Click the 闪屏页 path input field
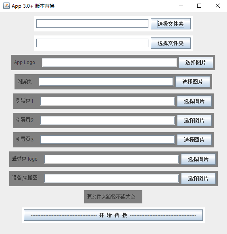 (106, 82)
